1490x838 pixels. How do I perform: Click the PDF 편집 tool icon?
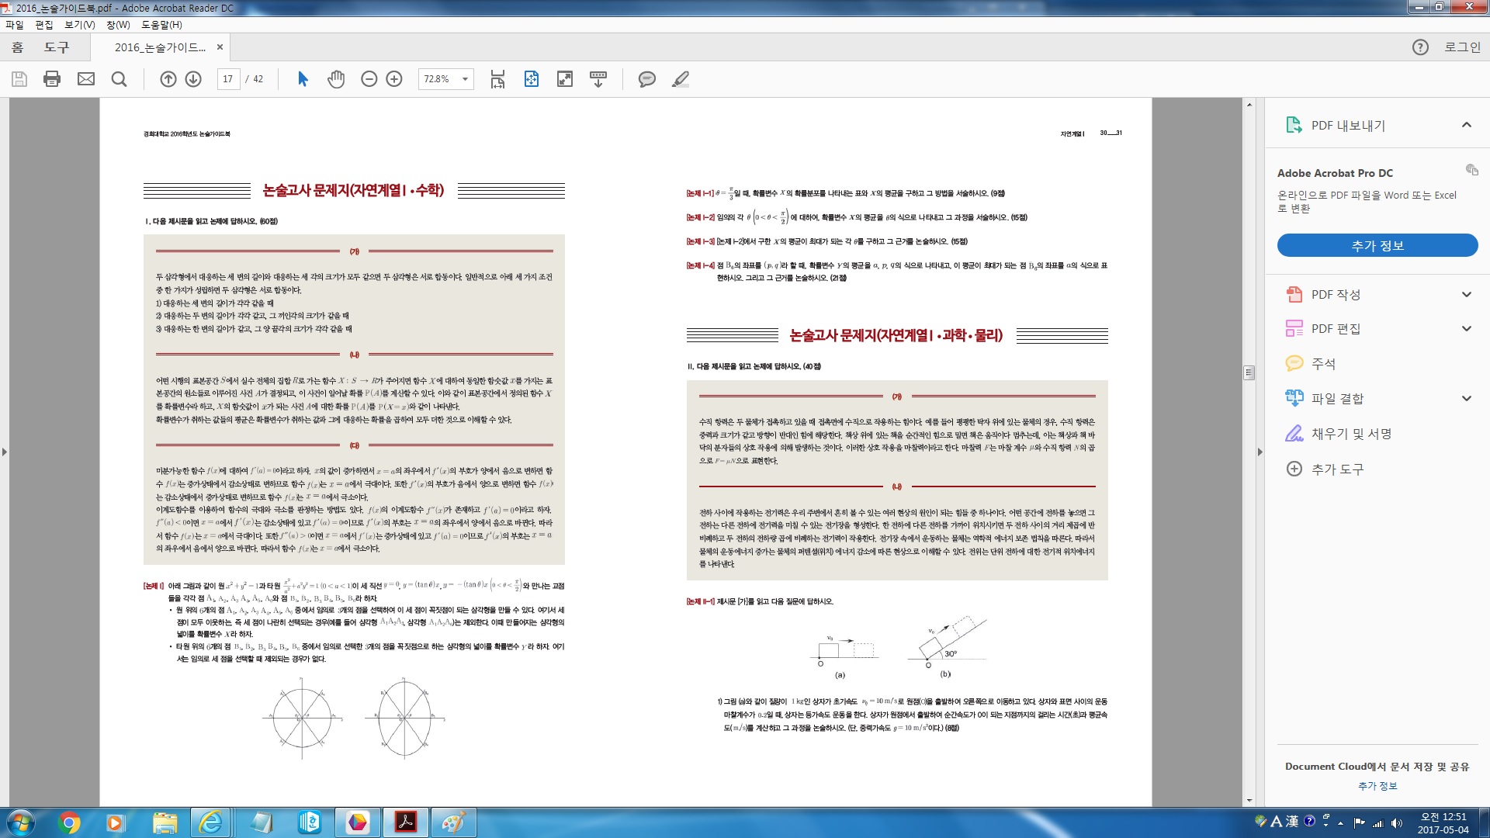1294,329
